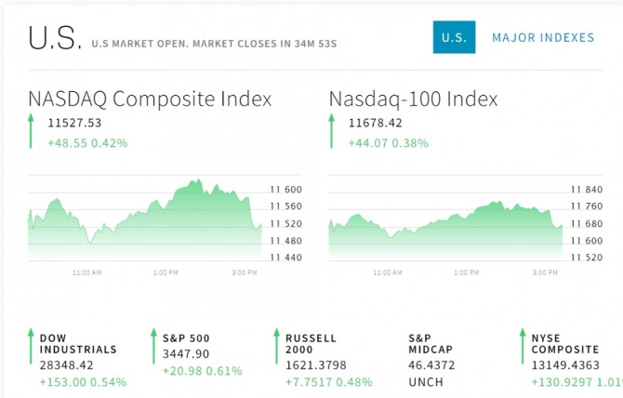Screen dimensions: 623x398
Task: Click the Nasdaq-100 change +44.07 0.38%
Action: (x=388, y=143)
